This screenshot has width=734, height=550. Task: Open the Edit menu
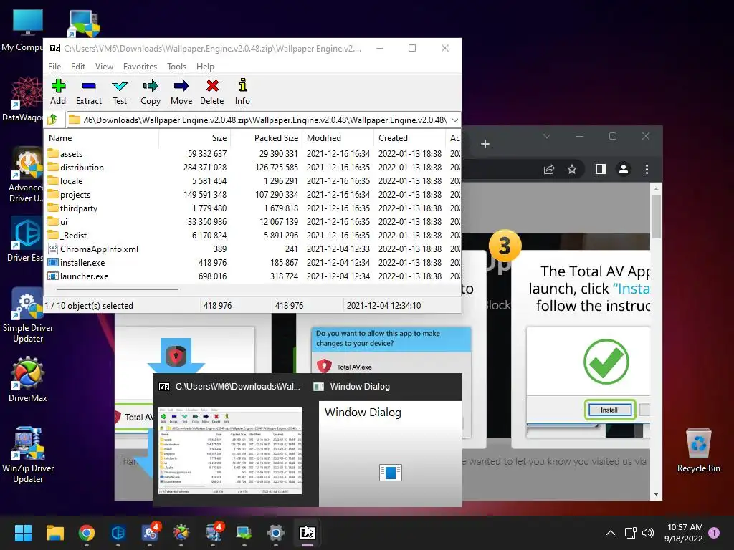tap(77, 67)
